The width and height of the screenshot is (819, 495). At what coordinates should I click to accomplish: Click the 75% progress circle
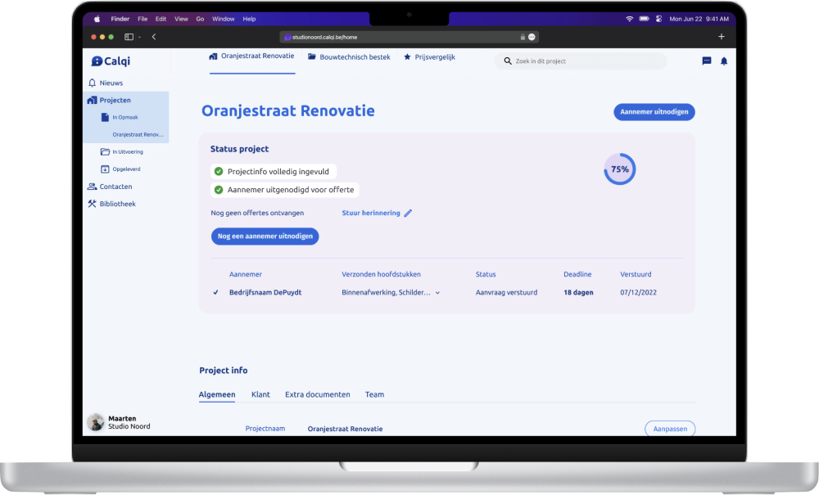click(x=620, y=169)
